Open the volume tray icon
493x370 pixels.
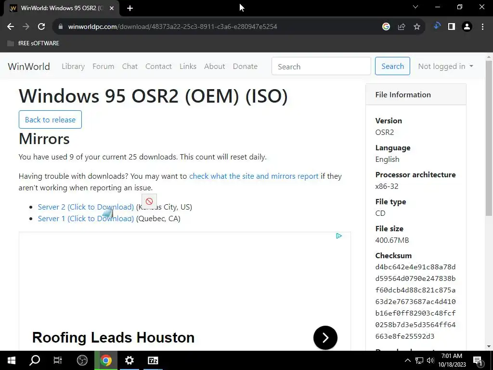tap(430, 360)
